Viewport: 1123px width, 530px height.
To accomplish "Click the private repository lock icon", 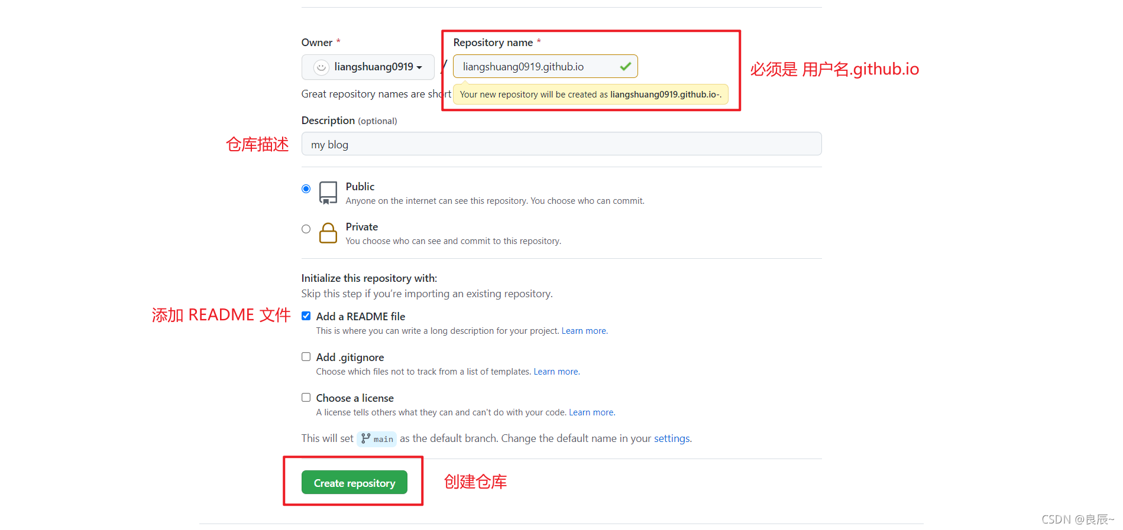I will coord(328,233).
